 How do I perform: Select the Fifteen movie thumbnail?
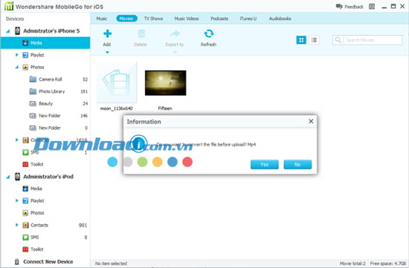point(165,83)
